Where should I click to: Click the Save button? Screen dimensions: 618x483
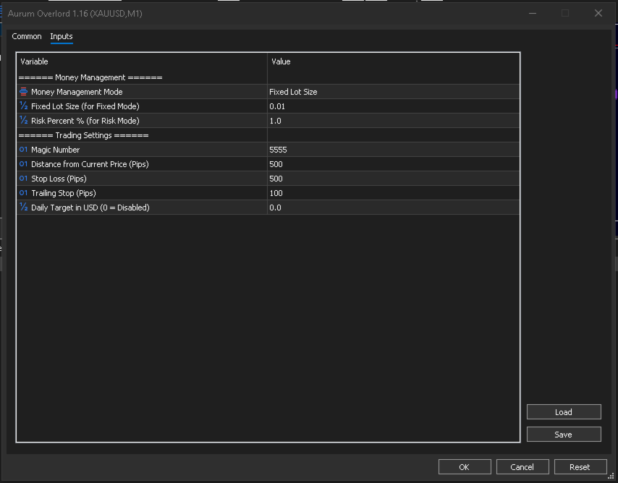coord(564,435)
